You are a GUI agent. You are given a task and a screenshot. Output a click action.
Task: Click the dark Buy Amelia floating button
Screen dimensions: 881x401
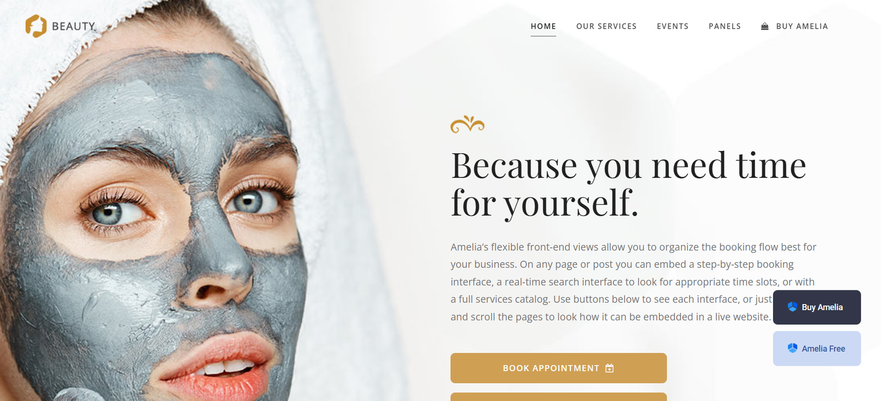[x=817, y=307]
